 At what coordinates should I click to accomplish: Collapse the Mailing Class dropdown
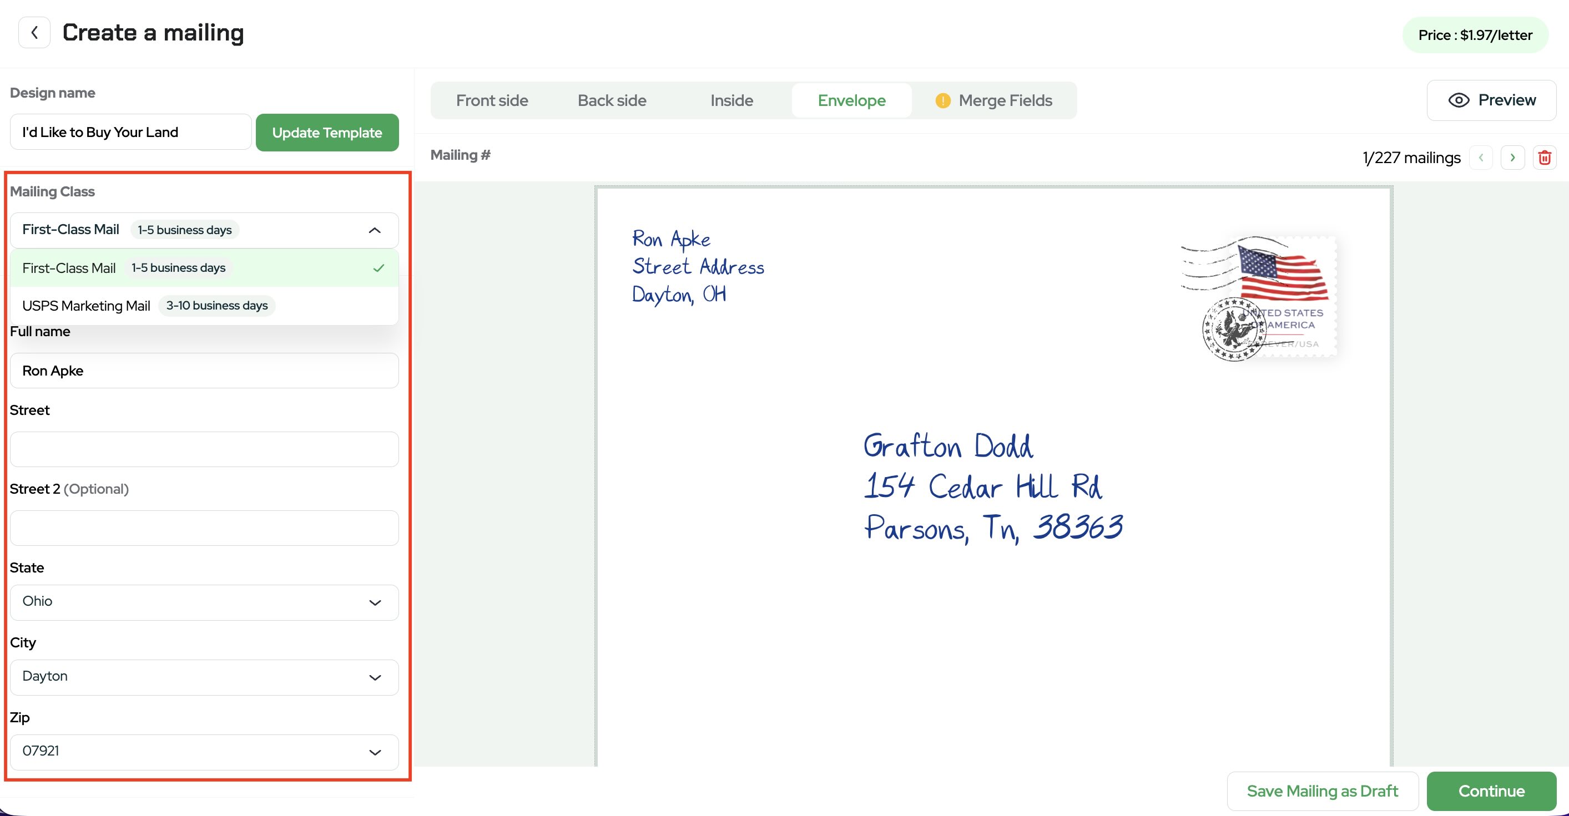pos(375,230)
